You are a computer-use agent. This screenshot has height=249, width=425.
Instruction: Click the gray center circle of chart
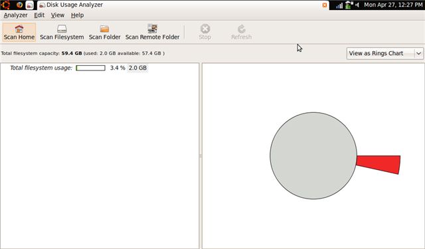(313, 156)
